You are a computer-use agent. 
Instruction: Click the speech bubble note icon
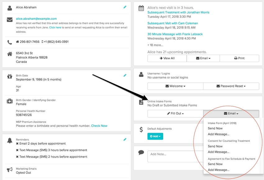(x=141, y=152)
